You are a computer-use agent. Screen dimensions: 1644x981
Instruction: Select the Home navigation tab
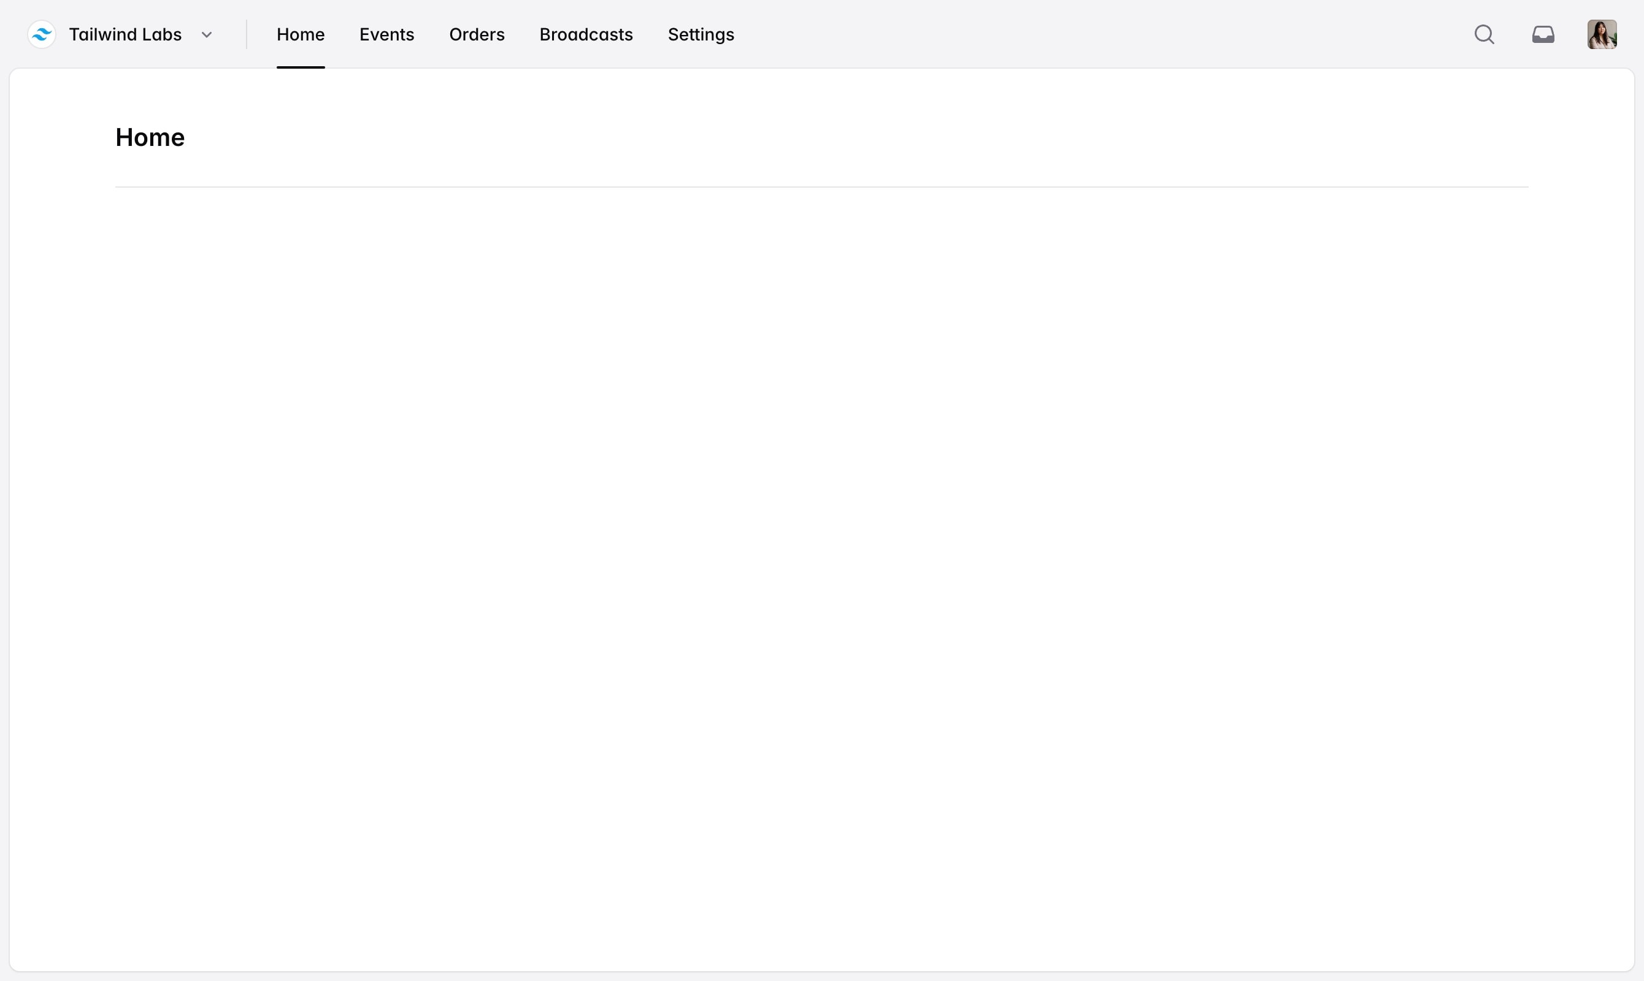[300, 34]
